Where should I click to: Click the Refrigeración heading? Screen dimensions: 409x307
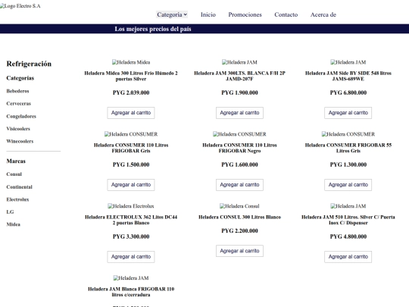[29, 64]
